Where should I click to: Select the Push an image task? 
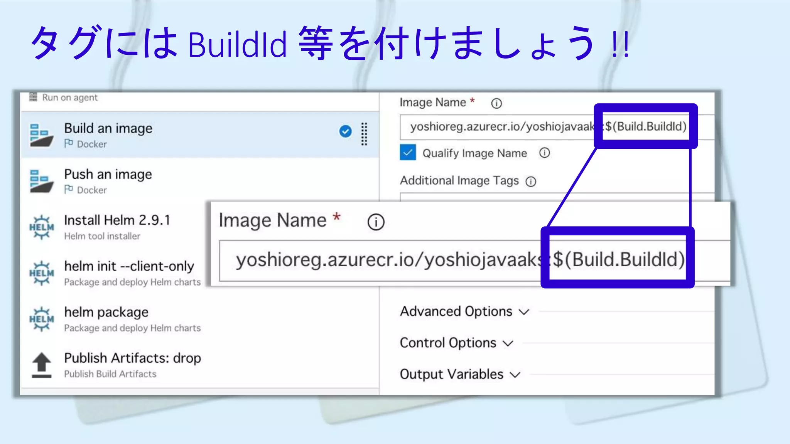200,181
